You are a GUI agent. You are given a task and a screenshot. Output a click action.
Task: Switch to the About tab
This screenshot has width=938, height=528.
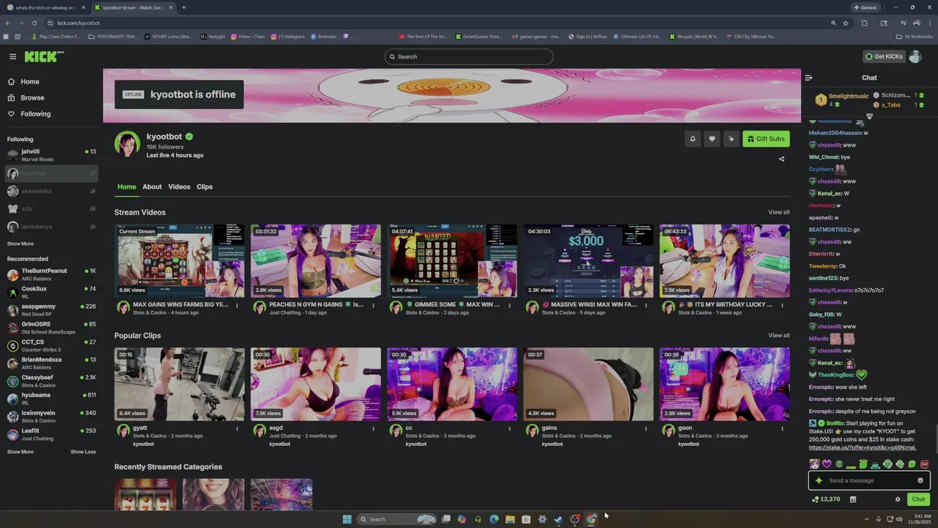152,187
